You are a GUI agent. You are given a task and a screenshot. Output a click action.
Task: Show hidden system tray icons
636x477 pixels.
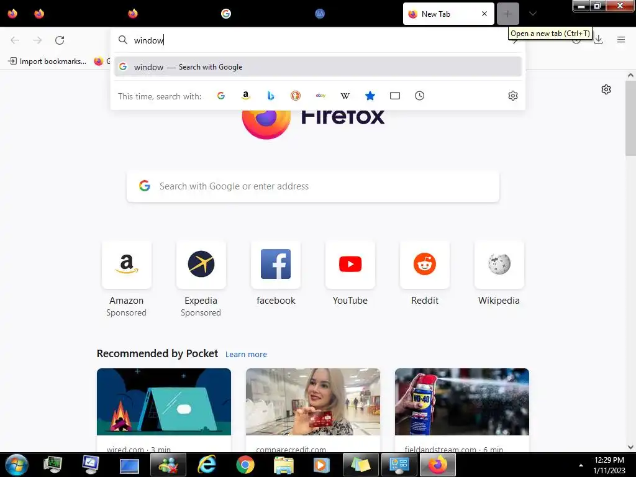pyautogui.click(x=581, y=465)
